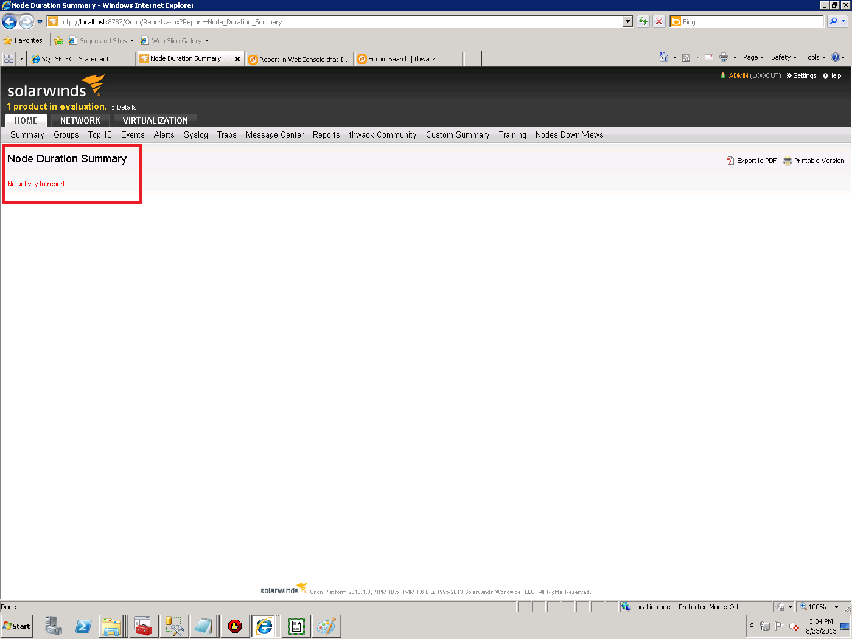
Task: Click the red X Stop button
Action: 659,22
